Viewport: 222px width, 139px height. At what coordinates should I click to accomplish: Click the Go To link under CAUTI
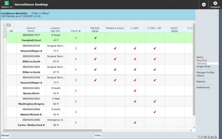pos(174,31)
